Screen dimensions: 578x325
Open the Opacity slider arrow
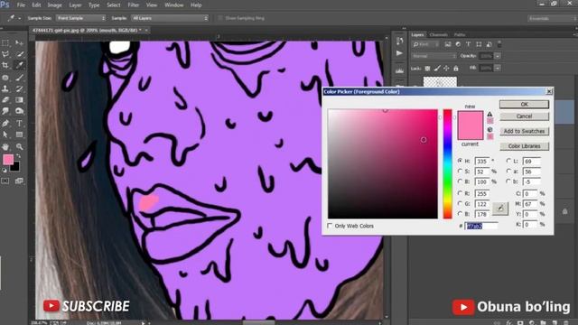coord(498,56)
